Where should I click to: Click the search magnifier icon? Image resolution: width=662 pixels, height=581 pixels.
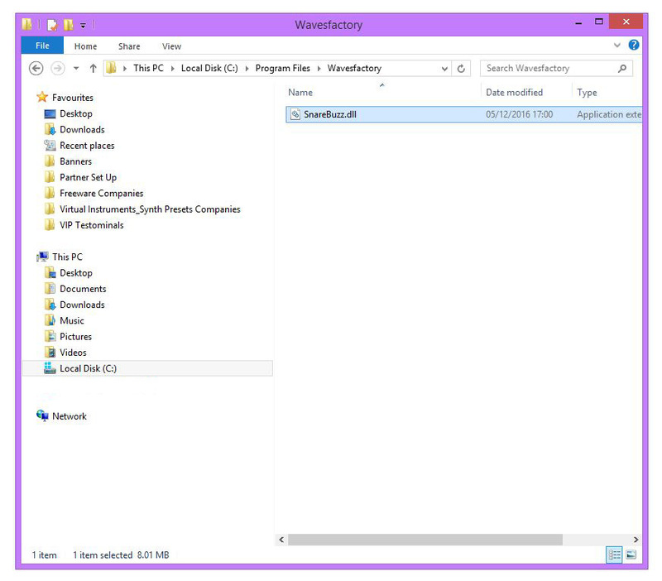[x=622, y=69]
